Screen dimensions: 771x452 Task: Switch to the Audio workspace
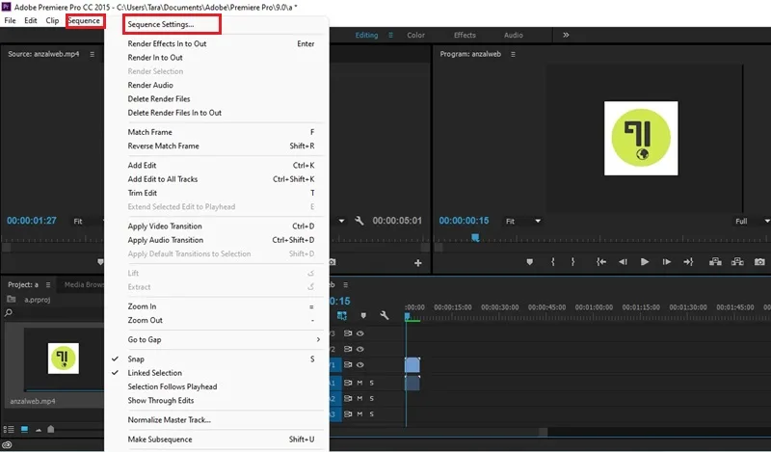pyautogui.click(x=514, y=35)
